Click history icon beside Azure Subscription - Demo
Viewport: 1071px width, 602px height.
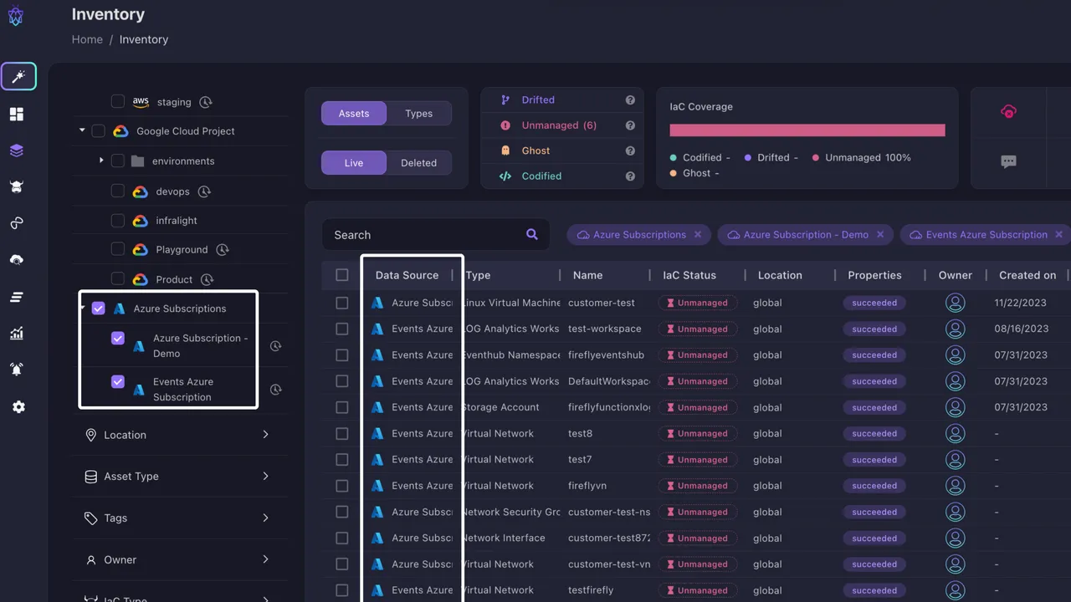tap(275, 346)
